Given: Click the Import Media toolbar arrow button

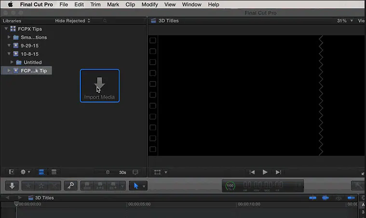Looking at the screenshot, I should coord(12,186).
